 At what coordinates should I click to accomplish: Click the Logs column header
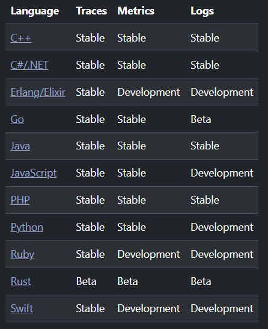(x=202, y=11)
